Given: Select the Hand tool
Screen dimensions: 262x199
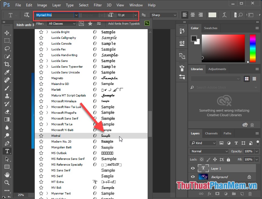Looking at the screenshot, I should click(x=7, y=175).
